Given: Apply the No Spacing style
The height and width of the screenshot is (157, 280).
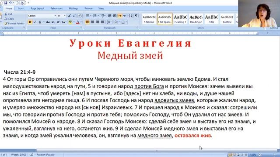Looking at the screenshot, I should (x=165, y=19).
